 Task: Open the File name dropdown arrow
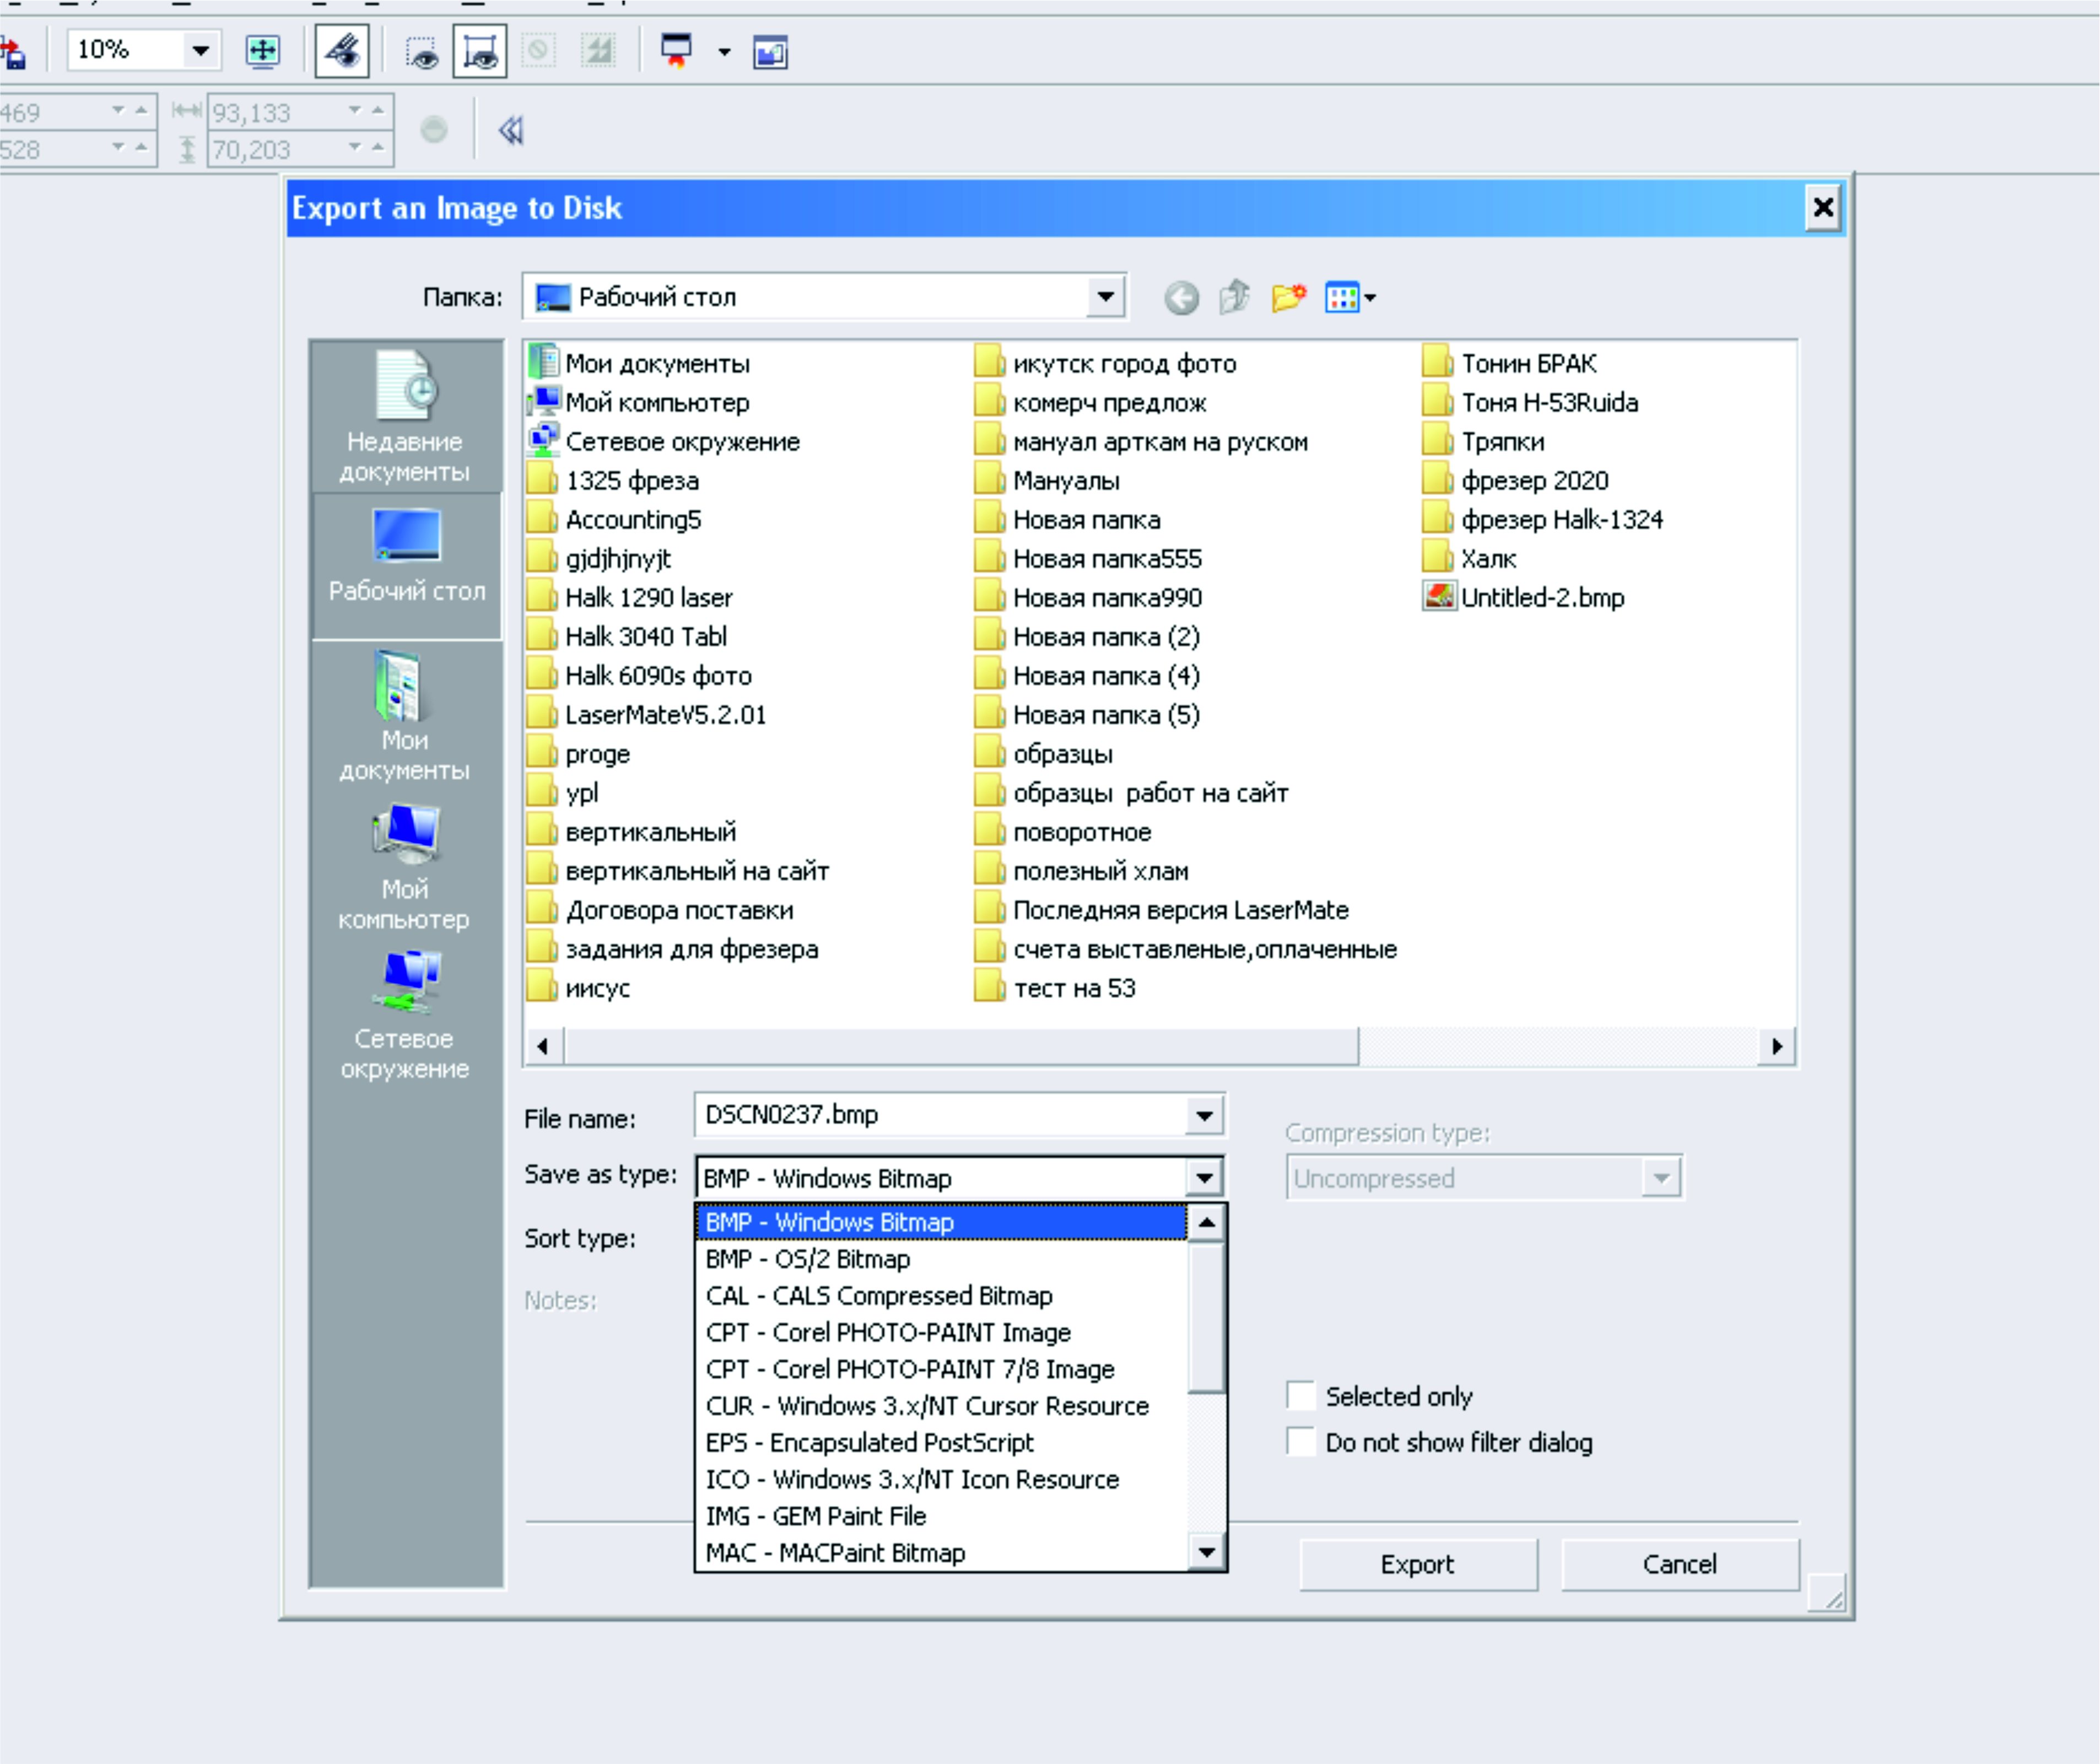point(1204,1115)
